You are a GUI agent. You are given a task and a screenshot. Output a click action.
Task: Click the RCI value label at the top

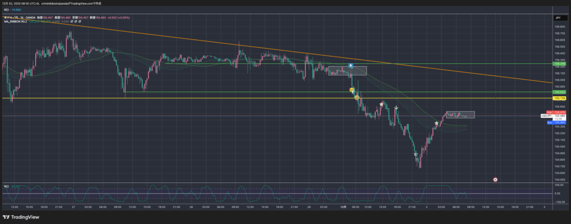coord(12,10)
